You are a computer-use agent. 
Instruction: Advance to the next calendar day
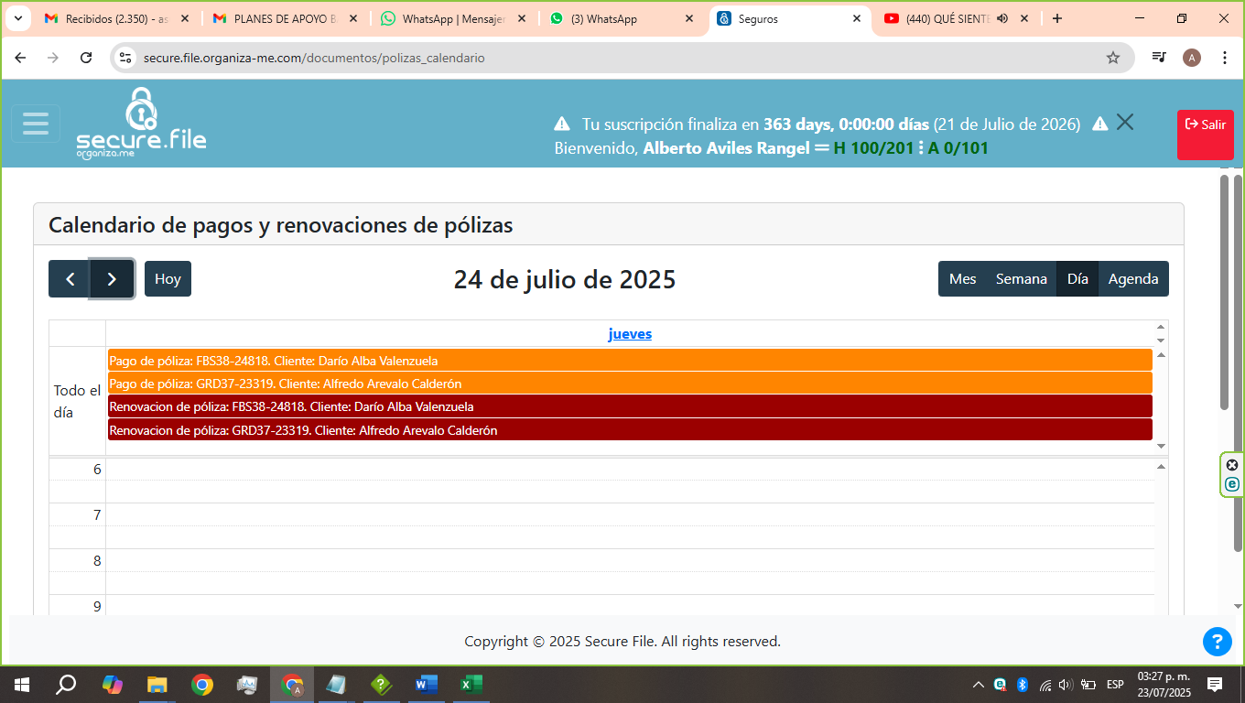112,279
